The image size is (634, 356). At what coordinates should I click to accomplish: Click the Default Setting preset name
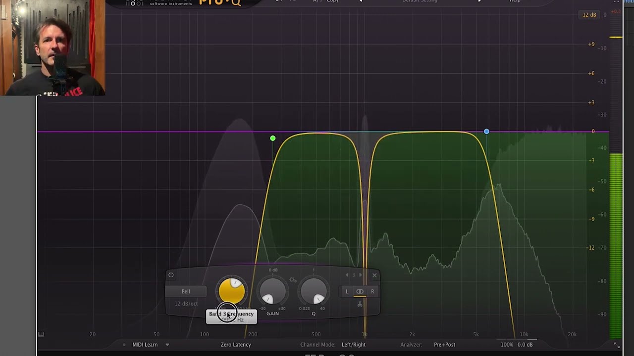[x=420, y=1]
